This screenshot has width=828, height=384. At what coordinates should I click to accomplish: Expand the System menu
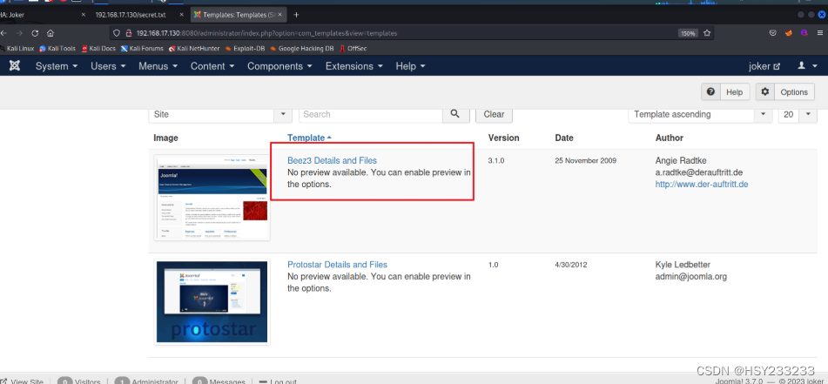click(x=57, y=66)
